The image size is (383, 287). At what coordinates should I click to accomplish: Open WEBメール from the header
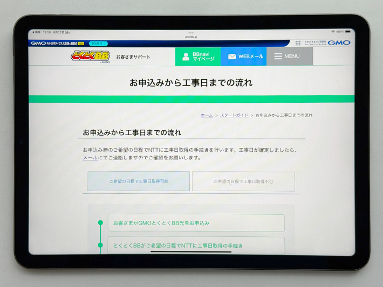click(243, 57)
